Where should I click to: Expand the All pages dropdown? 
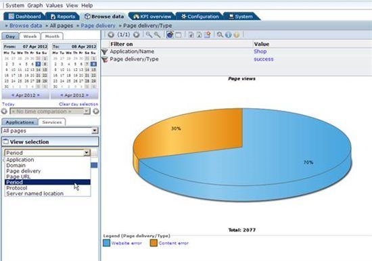pyautogui.click(x=50, y=130)
